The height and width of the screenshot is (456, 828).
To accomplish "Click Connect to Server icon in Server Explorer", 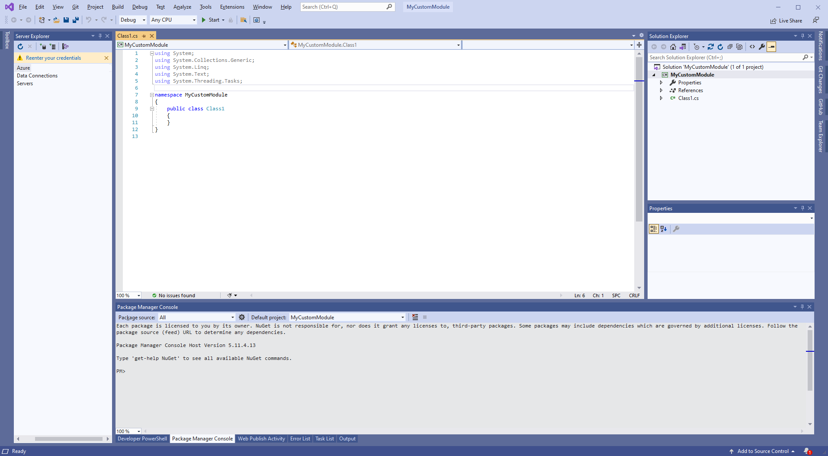I will 53,46.
